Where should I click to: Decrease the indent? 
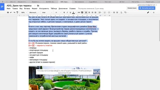114,12
